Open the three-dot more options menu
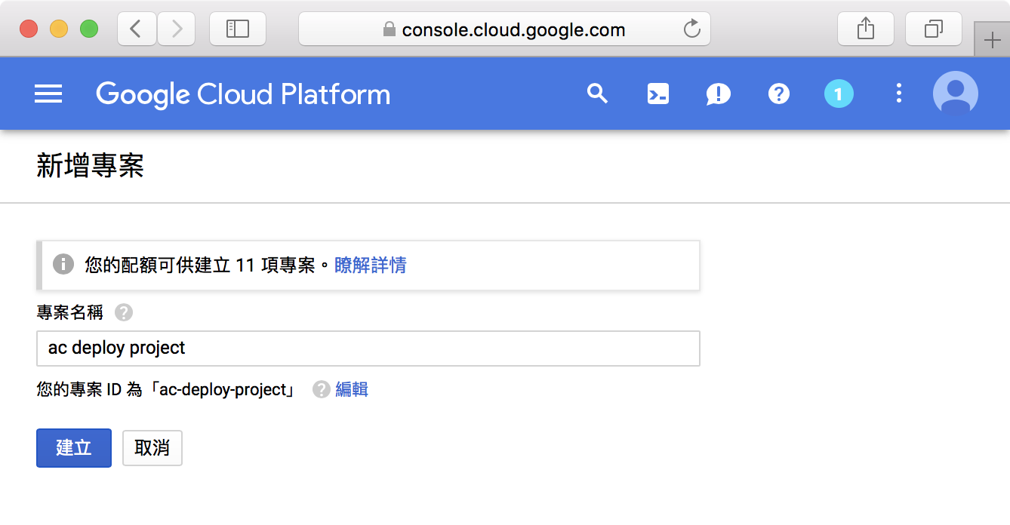1010x525 pixels. [x=898, y=94]
